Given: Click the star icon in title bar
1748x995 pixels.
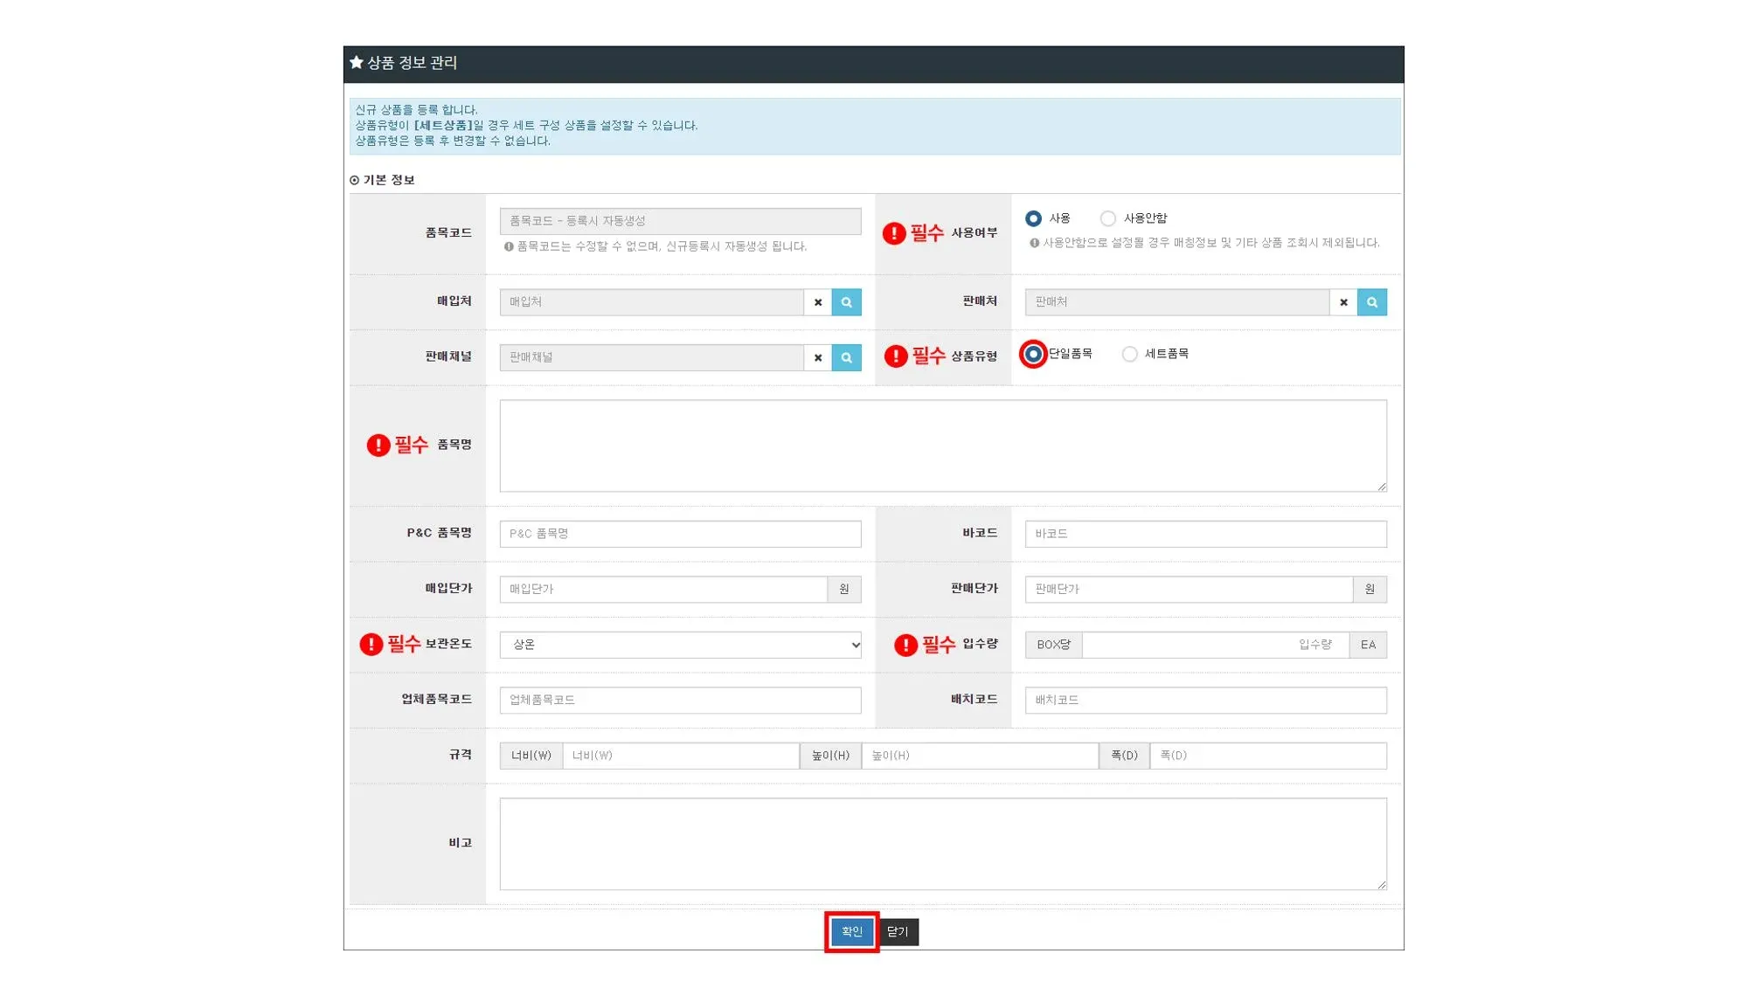Looking at the screenshot, I should pos(357,63).
